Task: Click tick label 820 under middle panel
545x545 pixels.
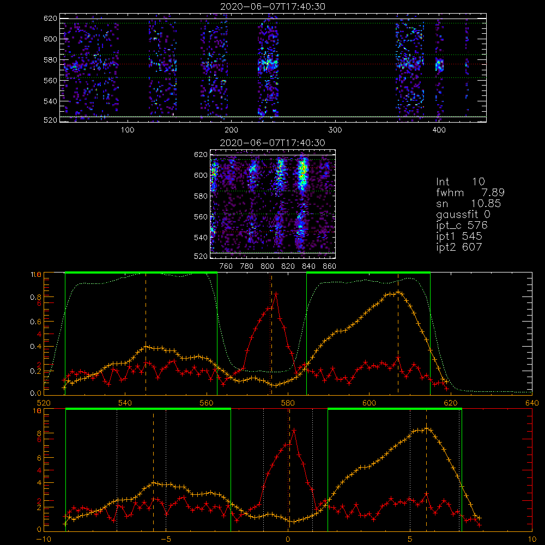Action: tap(288, 267)
